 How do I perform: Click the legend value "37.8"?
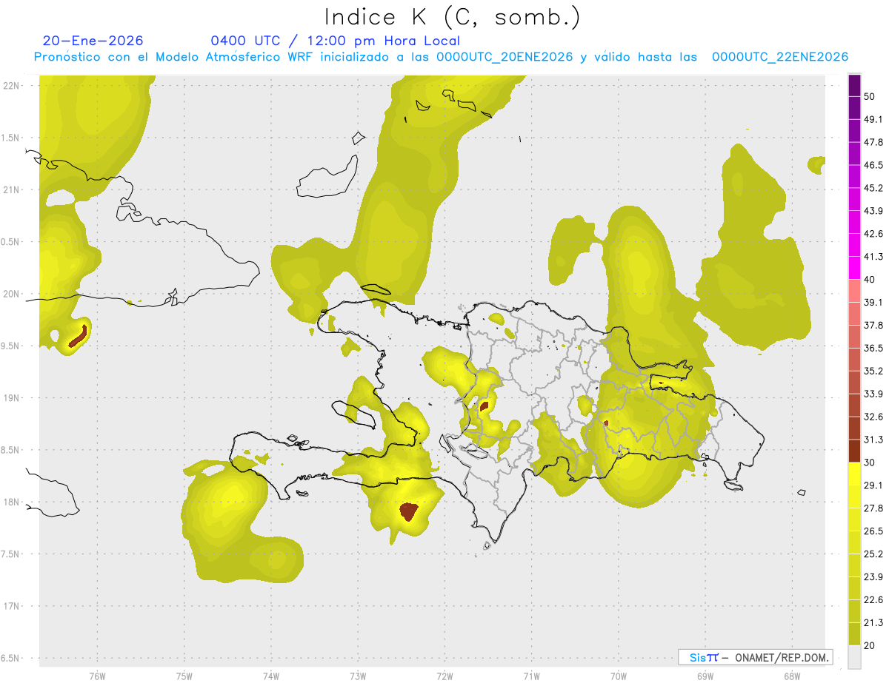[873, 325]
